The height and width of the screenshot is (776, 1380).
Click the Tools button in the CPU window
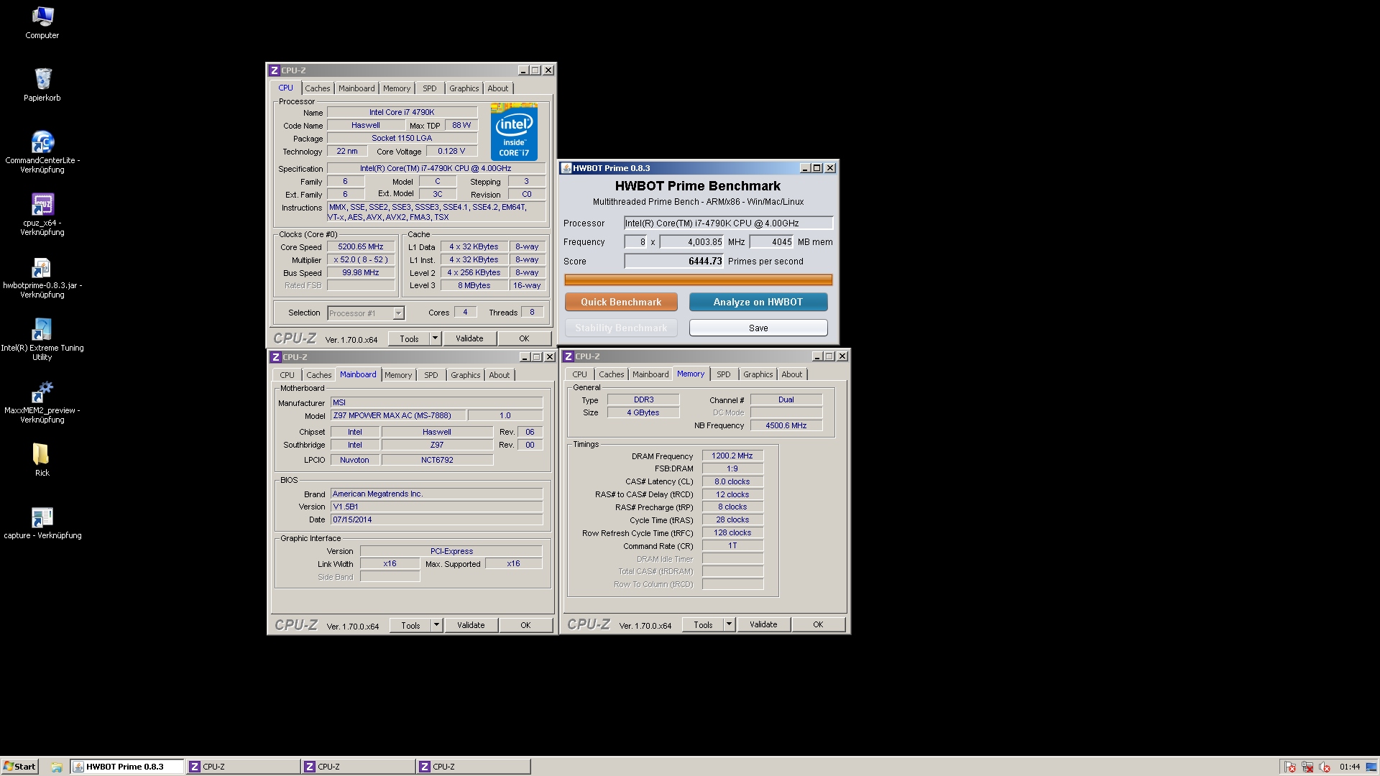410,338
